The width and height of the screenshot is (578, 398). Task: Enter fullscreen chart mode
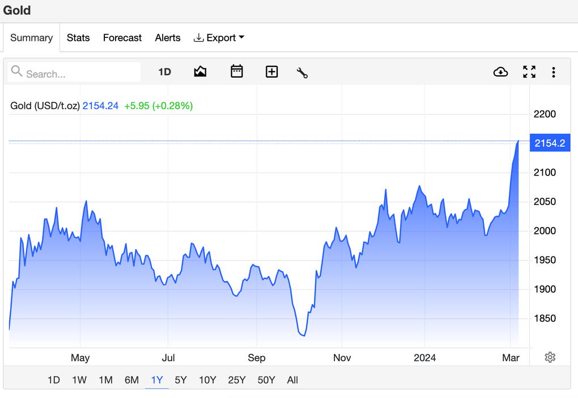pyautogui.click(x=529, y=72)
